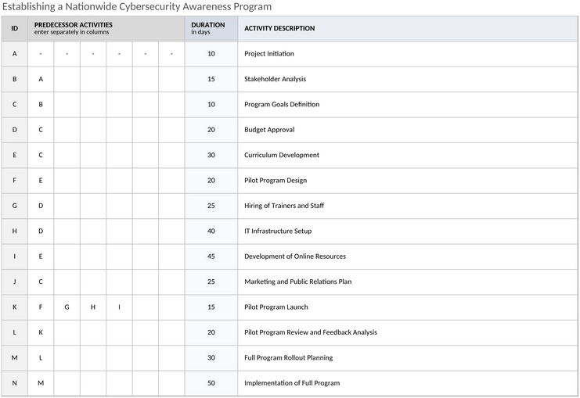Click the ID cell 'J'
Image resolution: width=580 pixels, height=398 pixels.
click(14, 281)
